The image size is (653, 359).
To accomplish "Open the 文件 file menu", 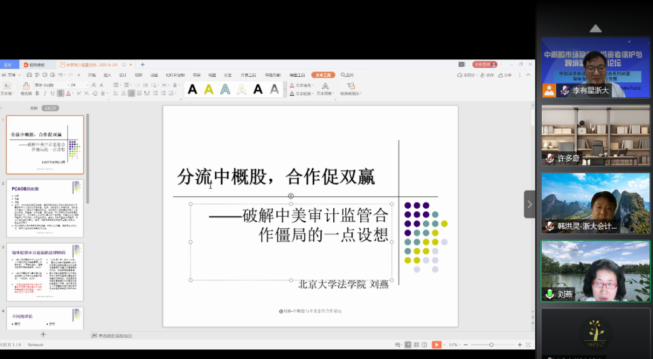I will click(11, 74).
